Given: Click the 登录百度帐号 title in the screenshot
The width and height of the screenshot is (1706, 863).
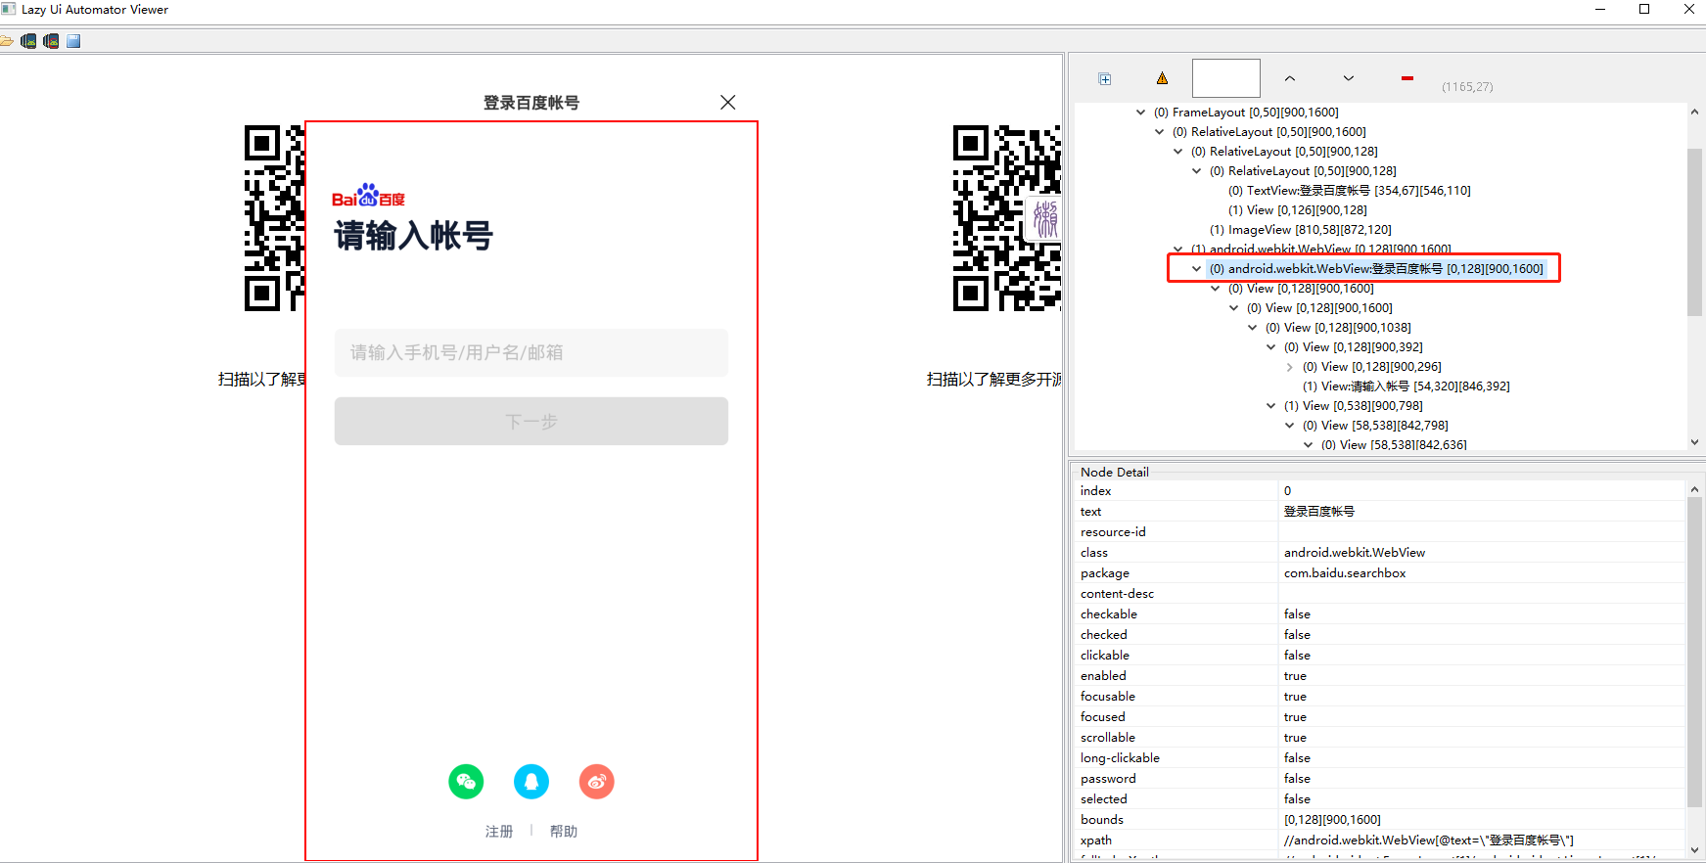Looking at the screenshot, I should pos(531,103).
